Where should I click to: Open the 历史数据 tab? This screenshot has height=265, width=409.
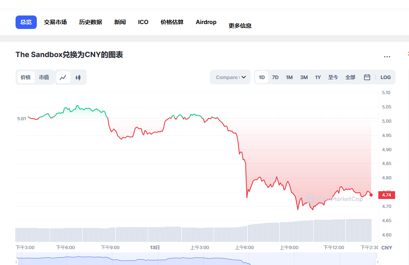pyautogui.click(x=90, y=22)
